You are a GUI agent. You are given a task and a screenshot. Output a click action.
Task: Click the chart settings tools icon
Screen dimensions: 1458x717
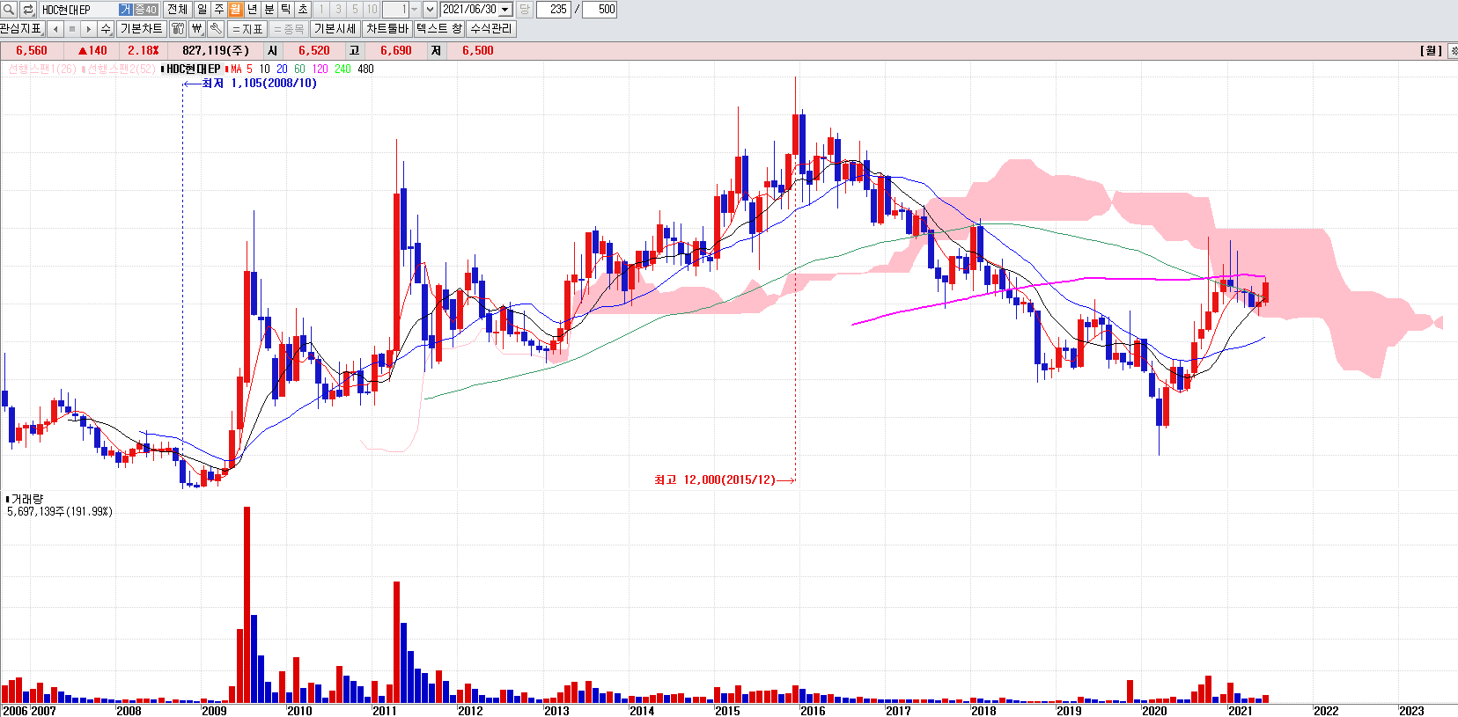pyautogui.click(x=178, y=29)
